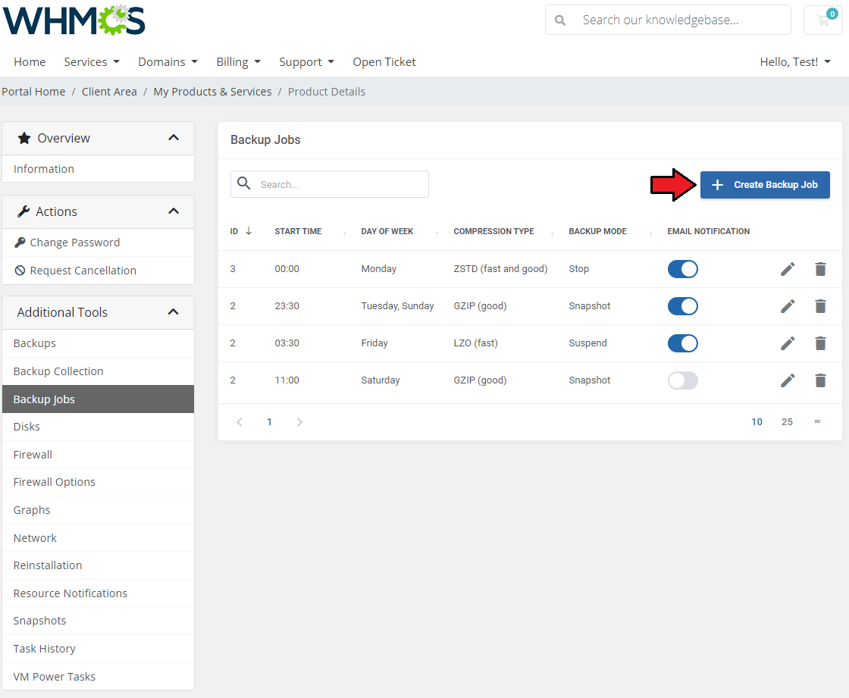Open Snapshots in the sidebar

[x=98, y=621]
